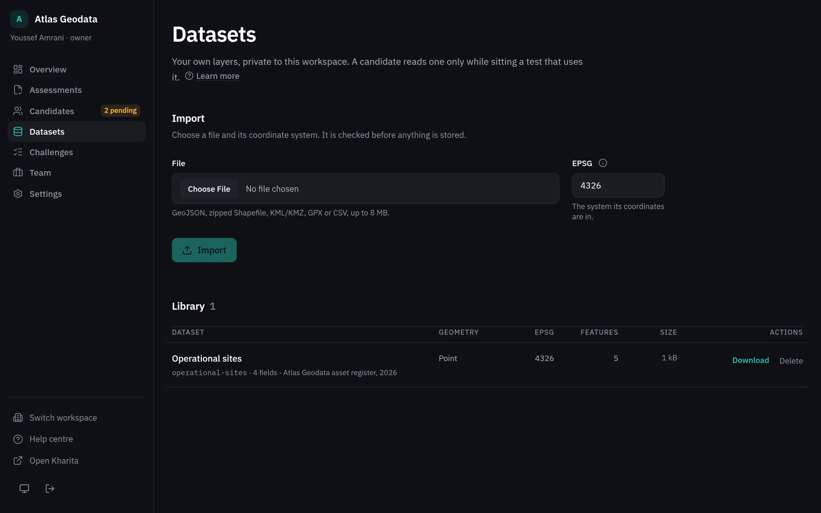
Task: Download the Operational sites dataset
Action: tap(750, 360)
